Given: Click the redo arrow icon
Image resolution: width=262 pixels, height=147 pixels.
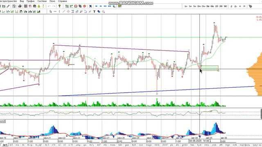Looking at the screenshot, I should pos(54,7).
